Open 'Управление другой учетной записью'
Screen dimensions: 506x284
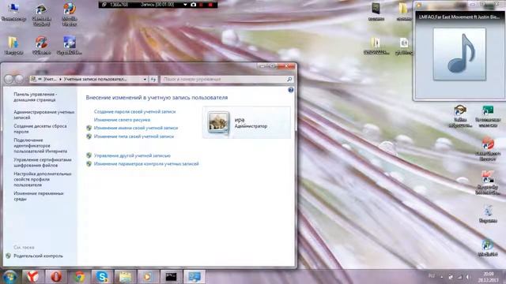[x=132, y=155]
